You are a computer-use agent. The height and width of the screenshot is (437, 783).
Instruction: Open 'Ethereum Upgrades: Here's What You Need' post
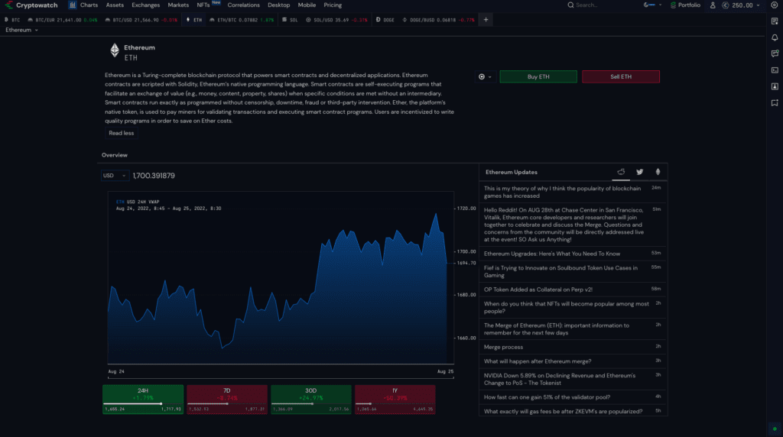pos(573,254)
